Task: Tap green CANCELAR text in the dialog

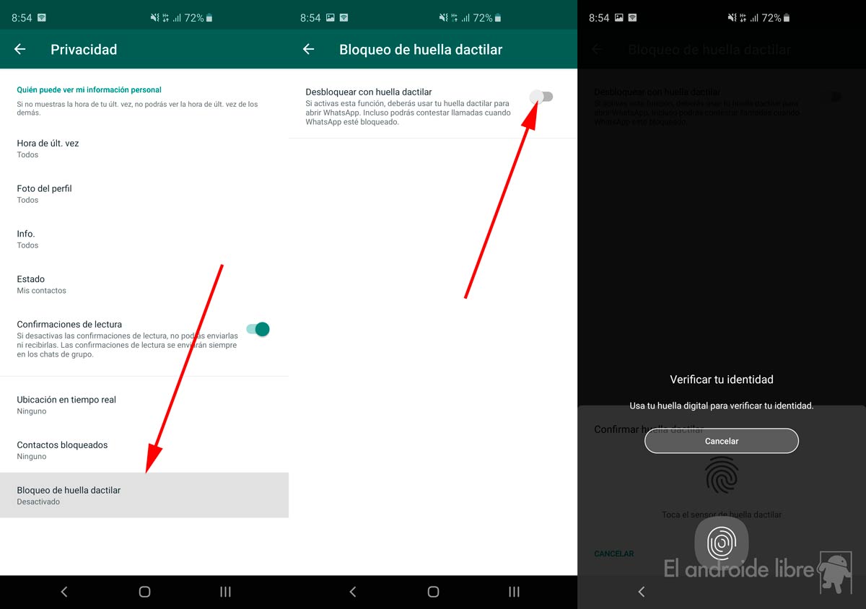Action: [614, 553]
